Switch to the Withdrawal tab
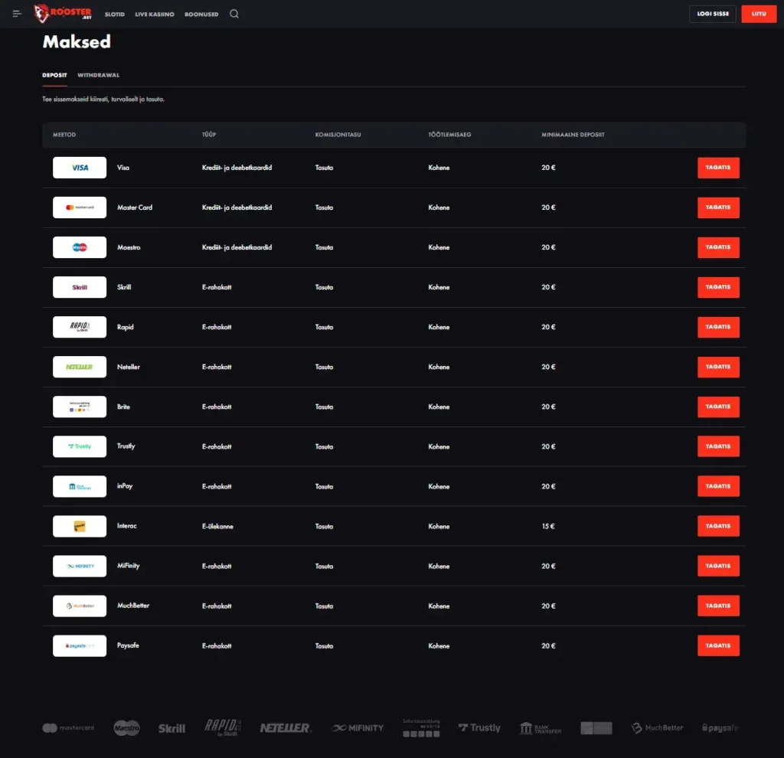The height and width of the screenshot is (758, 784). coord(99,75)
